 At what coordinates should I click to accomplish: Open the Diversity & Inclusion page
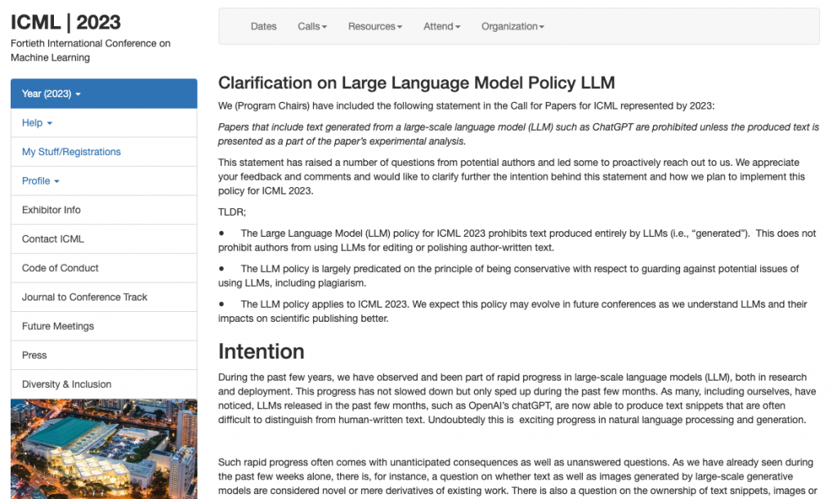pyautogui.click(x=104, y=385)
